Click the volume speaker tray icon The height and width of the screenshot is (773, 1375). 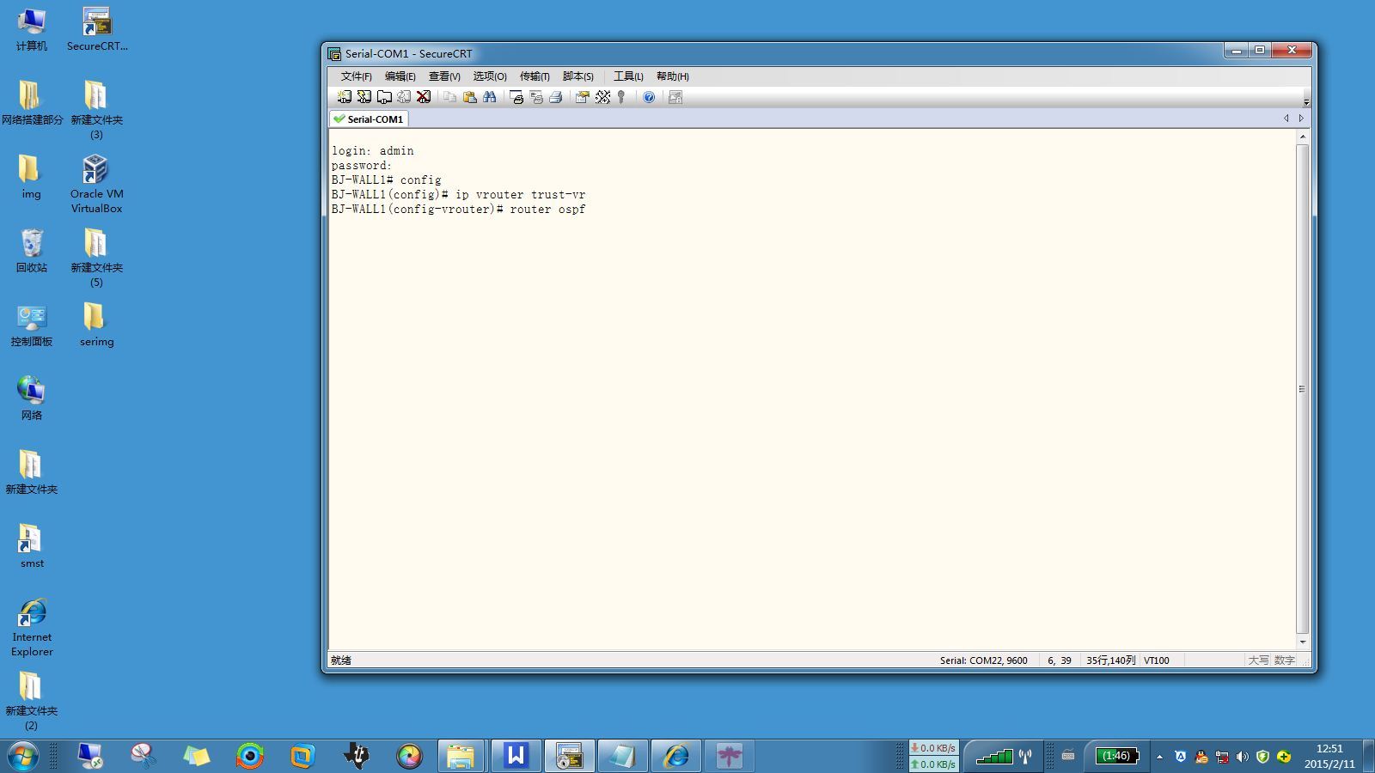point(1242,757)
